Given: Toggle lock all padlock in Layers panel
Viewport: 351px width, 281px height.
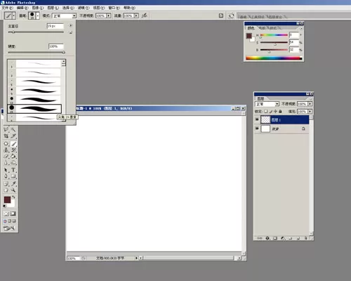Looking at the screenshot, I should pyautogui.click(x=280, y=112).
